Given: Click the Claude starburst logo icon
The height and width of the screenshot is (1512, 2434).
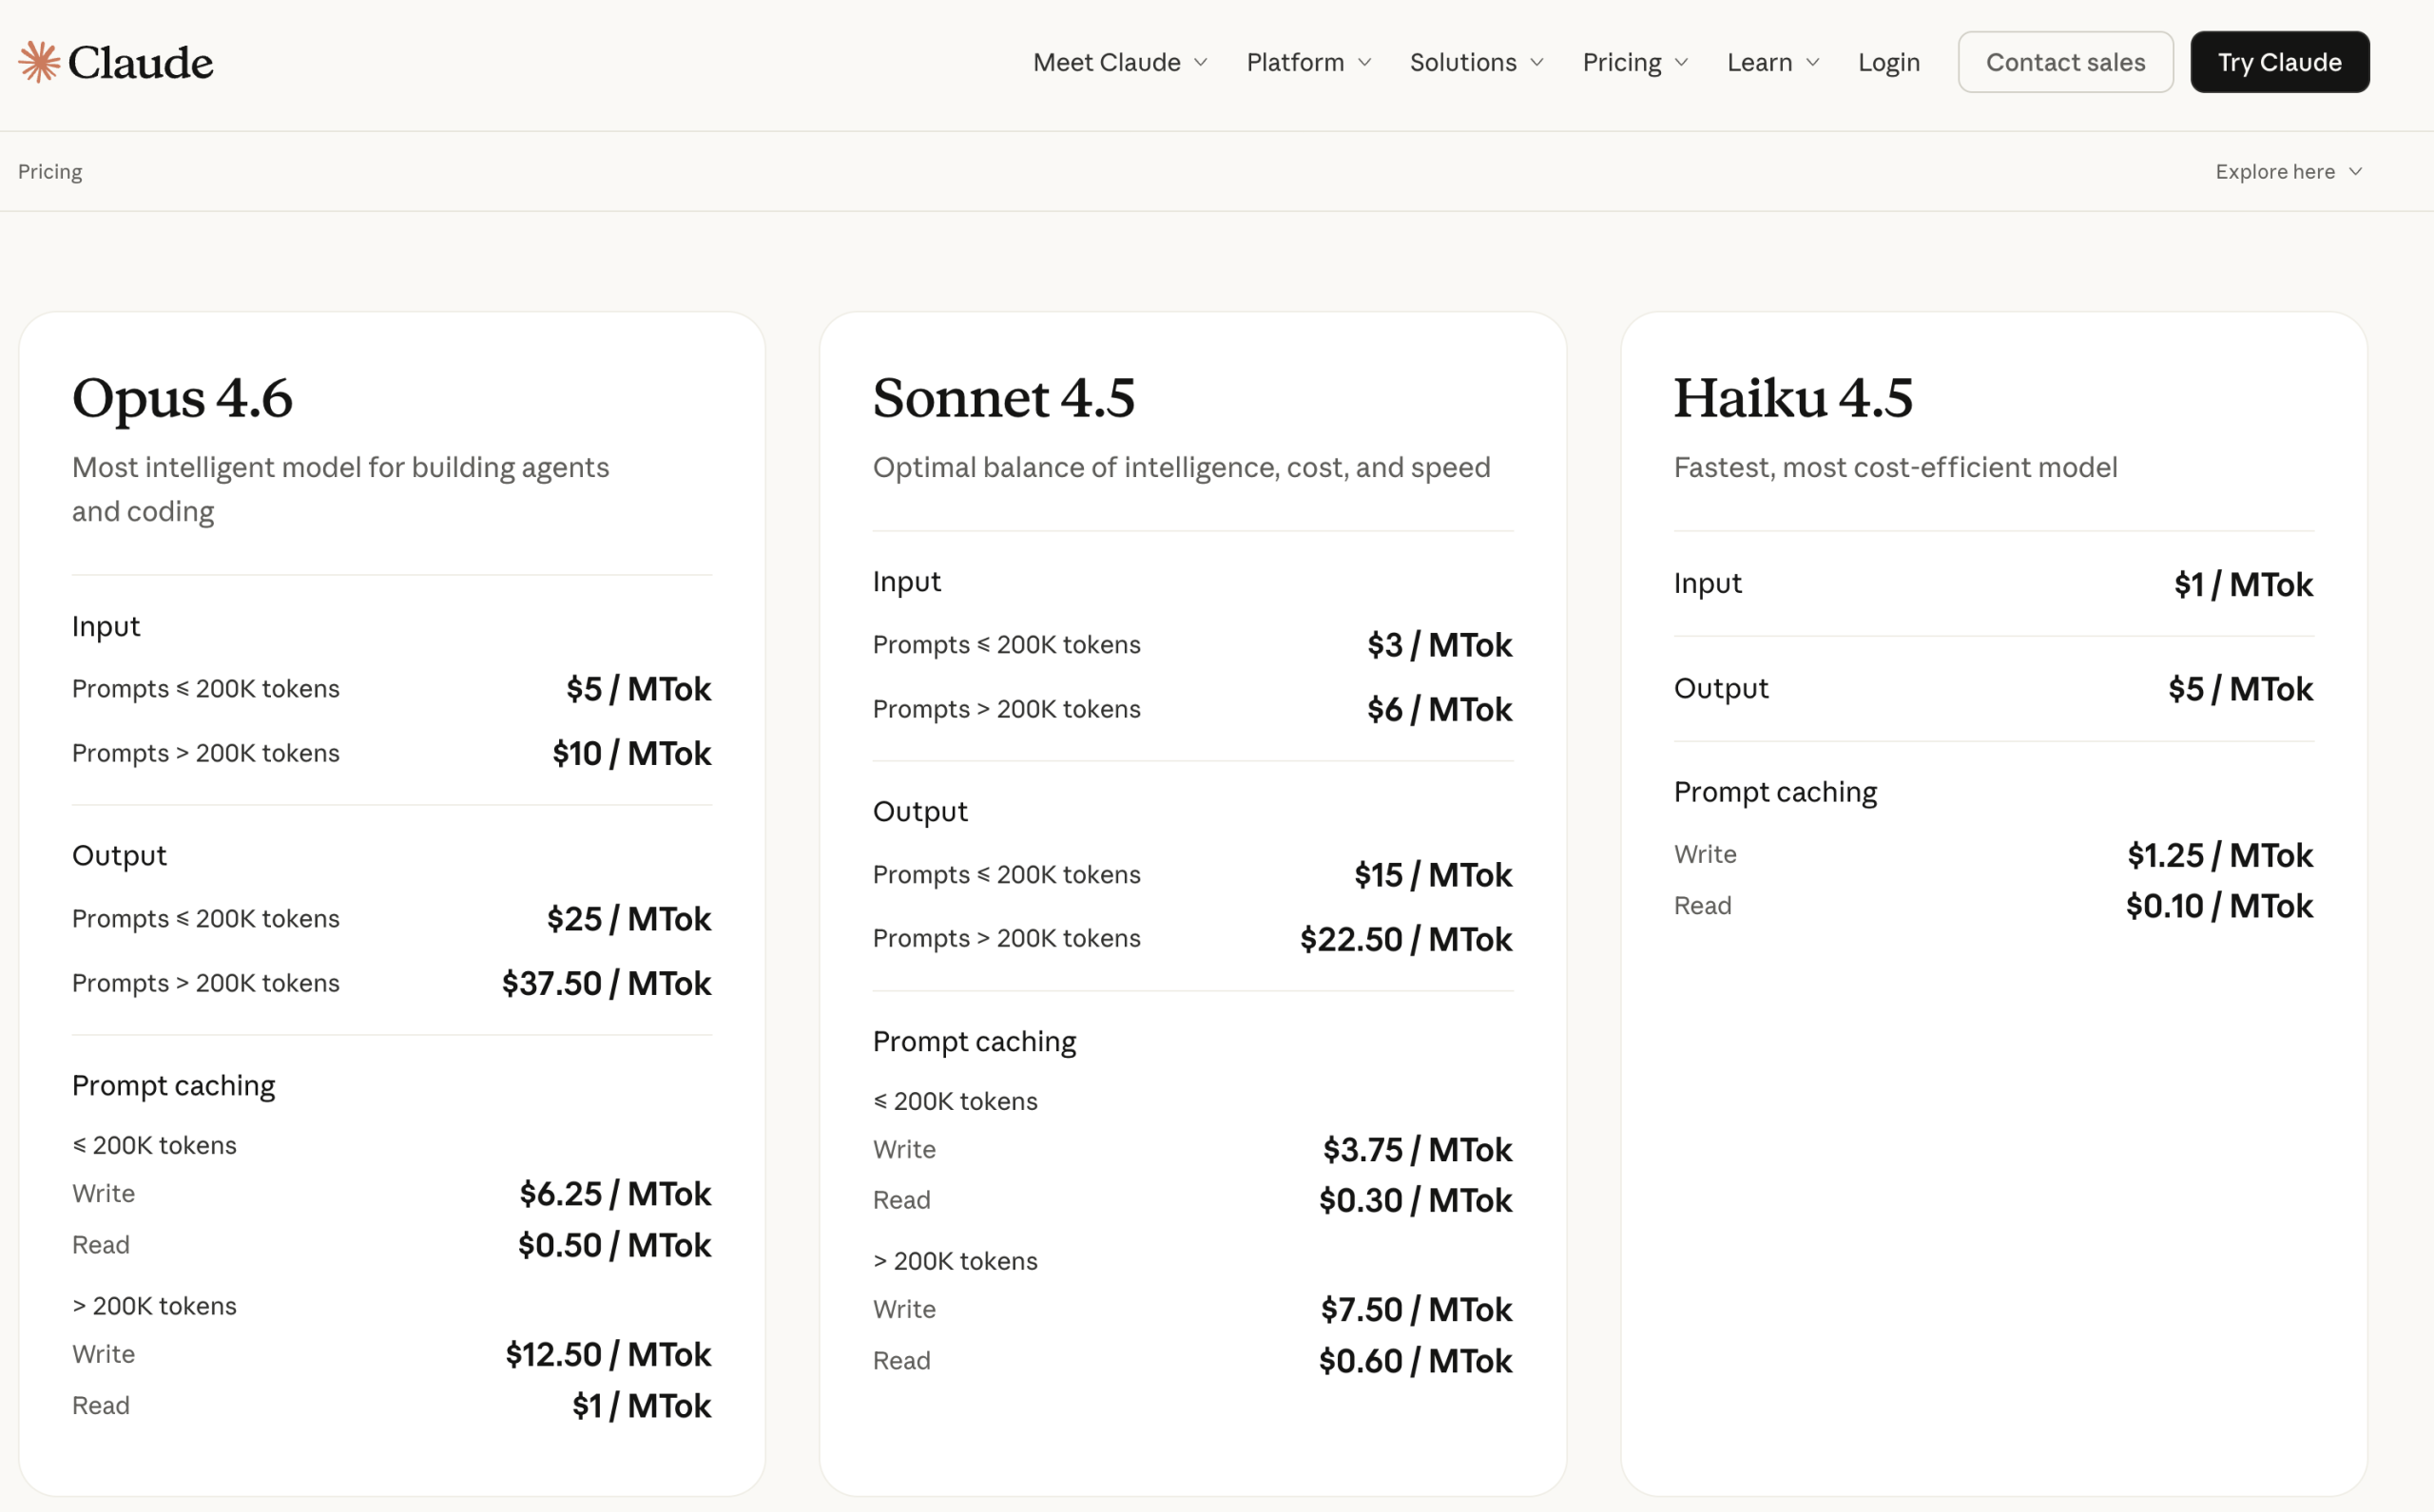Looking at the screenshot, I should point(39,62).
